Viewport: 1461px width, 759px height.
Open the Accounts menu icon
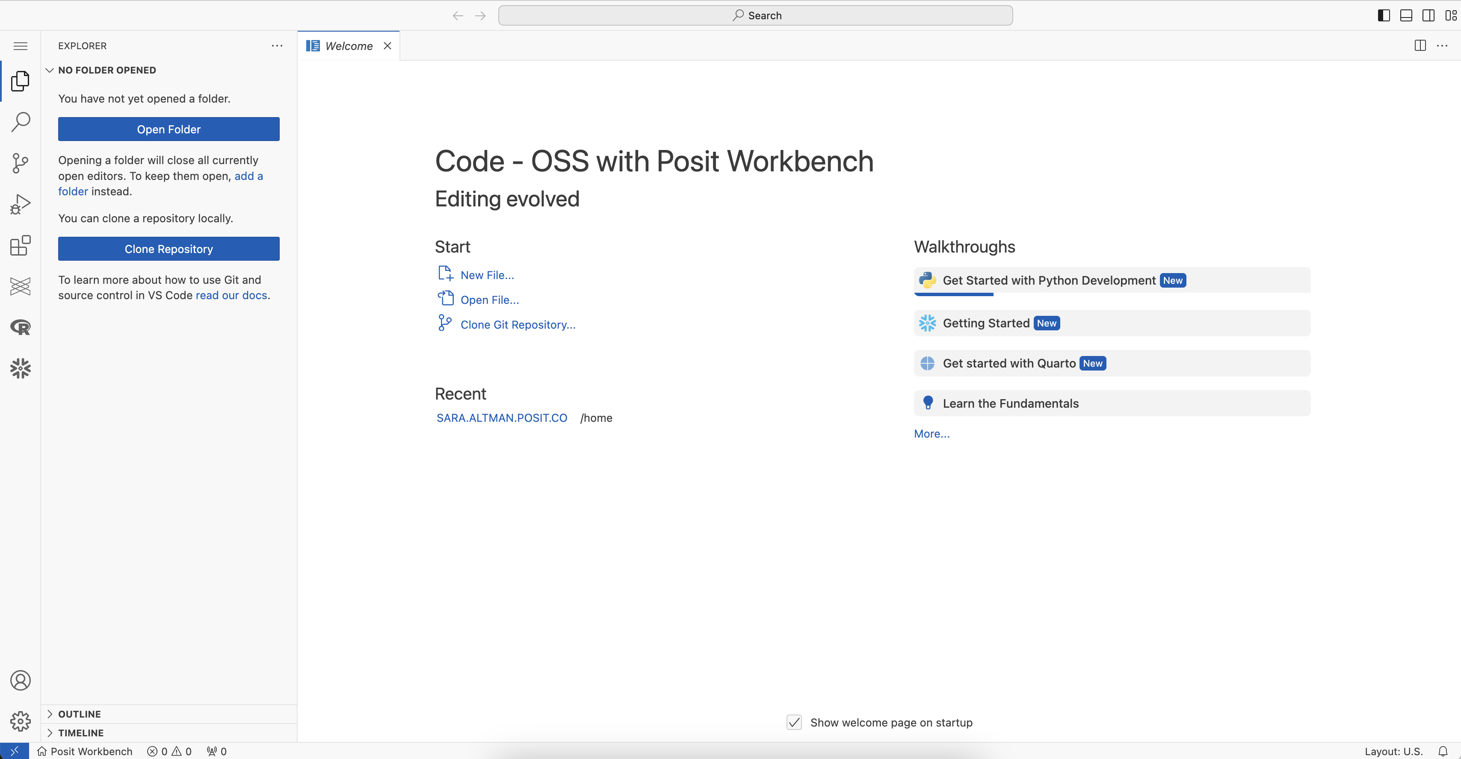click(x=21, y=680)
